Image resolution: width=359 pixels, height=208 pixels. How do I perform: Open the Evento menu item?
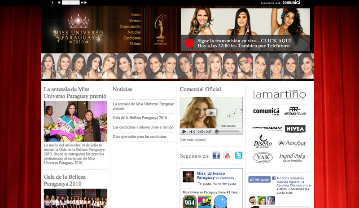(135, 20)
